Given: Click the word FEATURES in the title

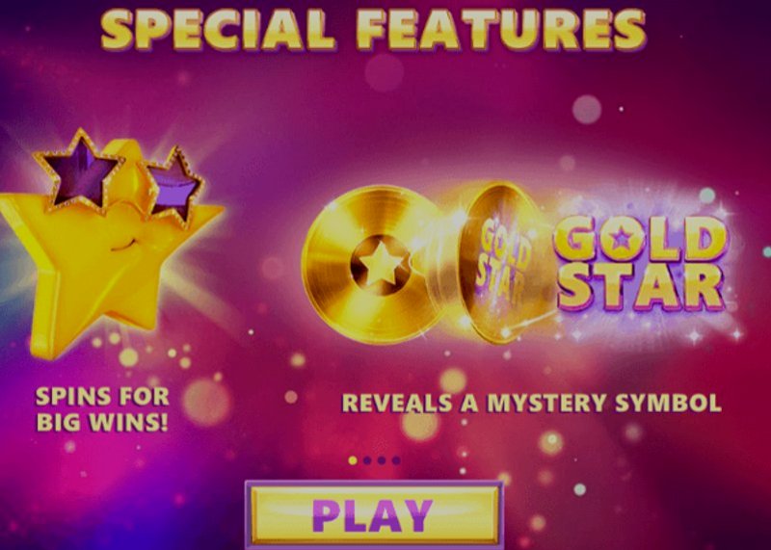Looking at the screenshot, I should pos(501,30).
